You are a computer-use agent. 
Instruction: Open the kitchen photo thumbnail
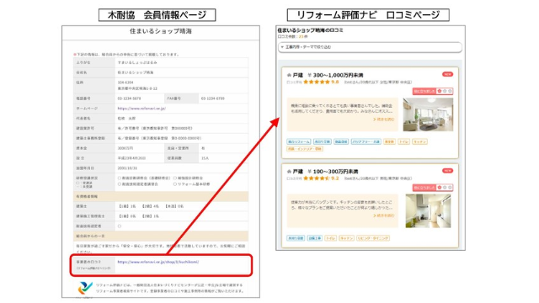point(428,210)
